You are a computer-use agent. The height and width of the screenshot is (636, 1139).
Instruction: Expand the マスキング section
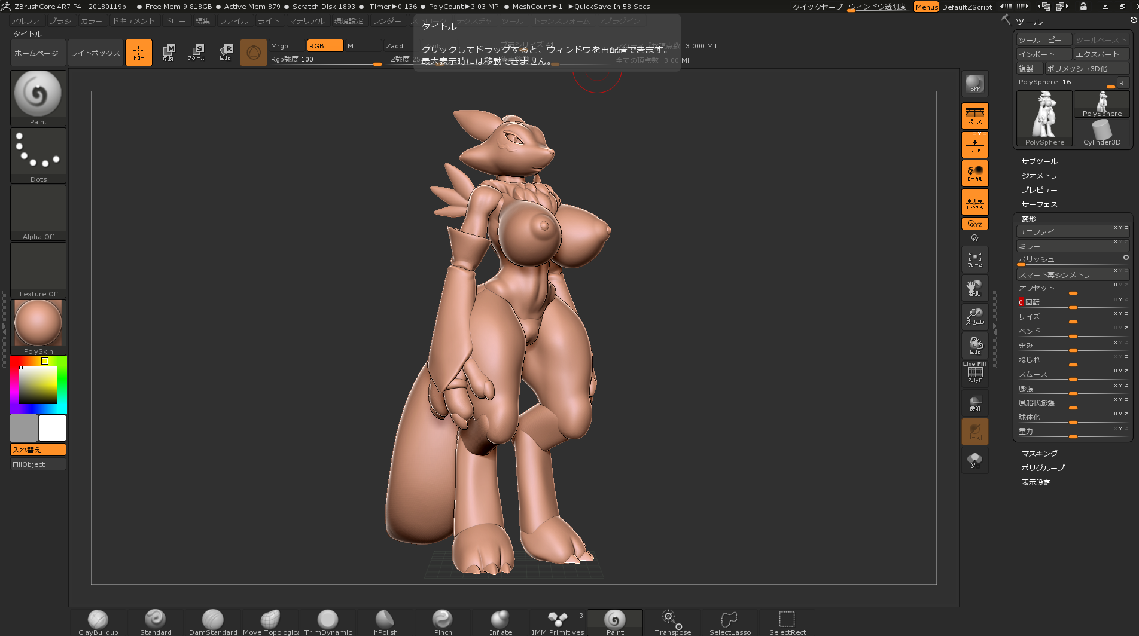1039,454
